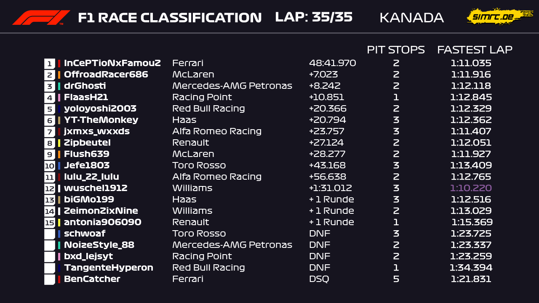Click the red Ferrari color bar beside InCePTioNxFamouZ
The width and height of the screenshot is (539, 303).
click(x=59, y=64)
